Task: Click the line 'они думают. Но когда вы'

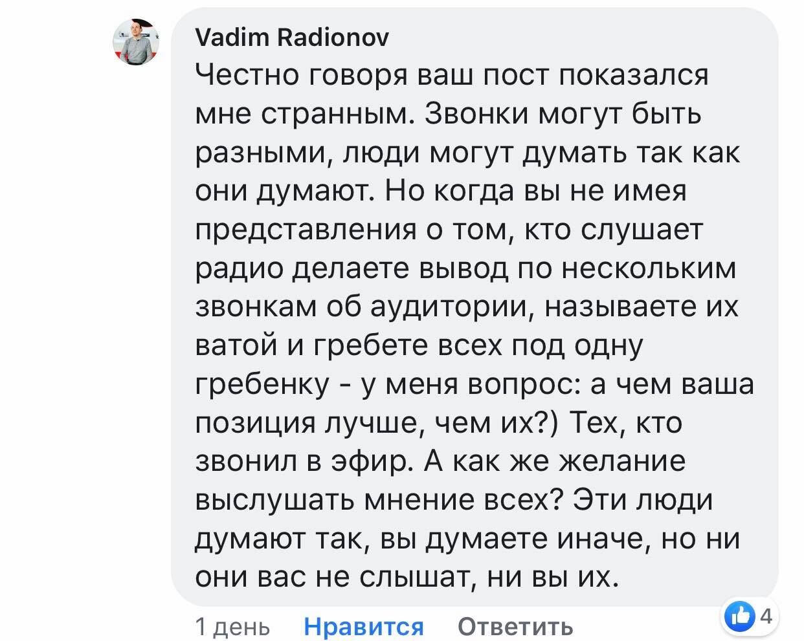Action: (x=440, y=193)
